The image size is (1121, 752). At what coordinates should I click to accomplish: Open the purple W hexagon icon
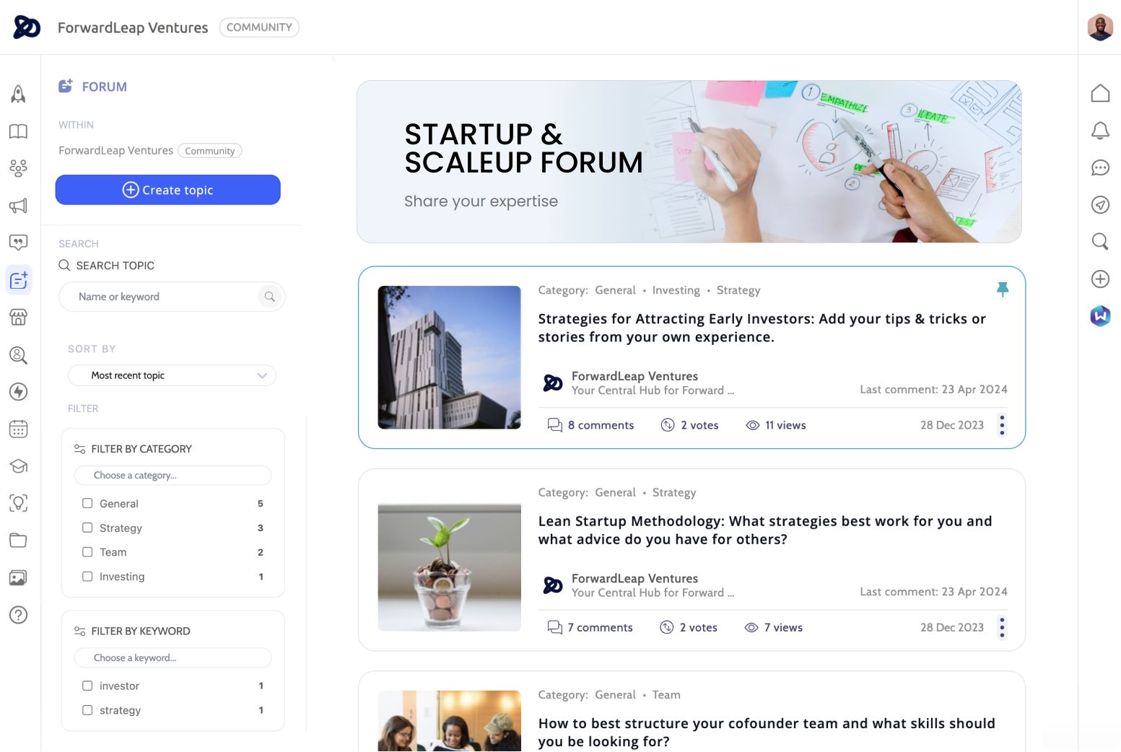(x=1100, y=316)
